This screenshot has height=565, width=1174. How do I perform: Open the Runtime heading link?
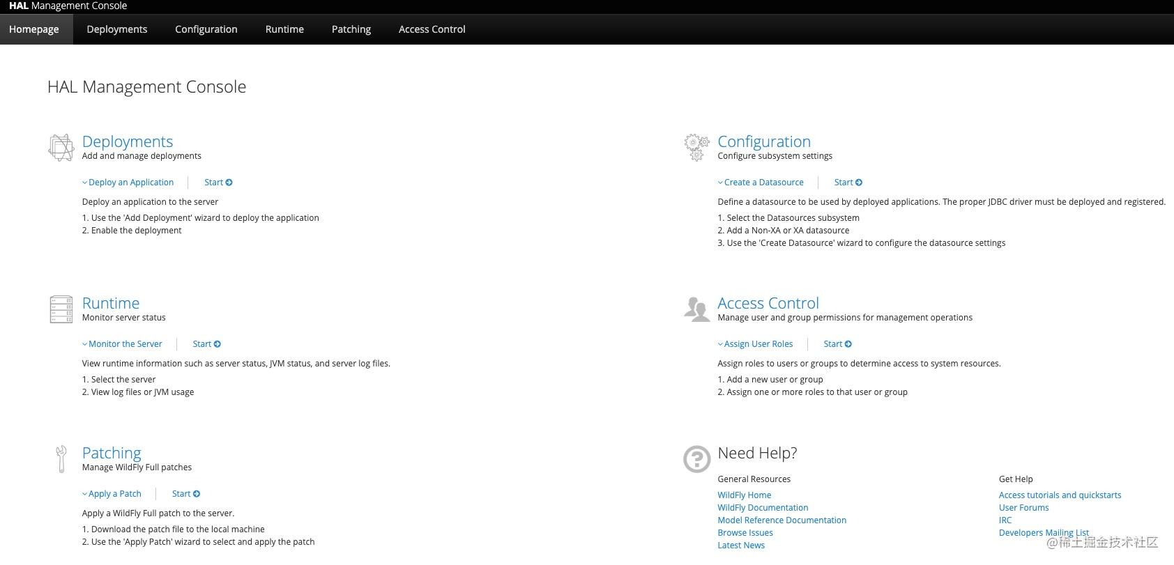[x=111, y=303]
